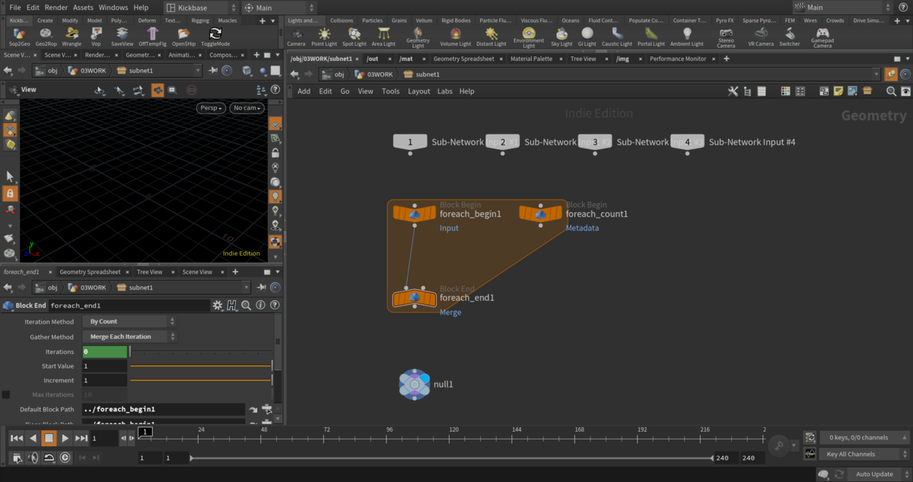Create an Area Light from shelf
913x482 pixels.
[383, 37]
